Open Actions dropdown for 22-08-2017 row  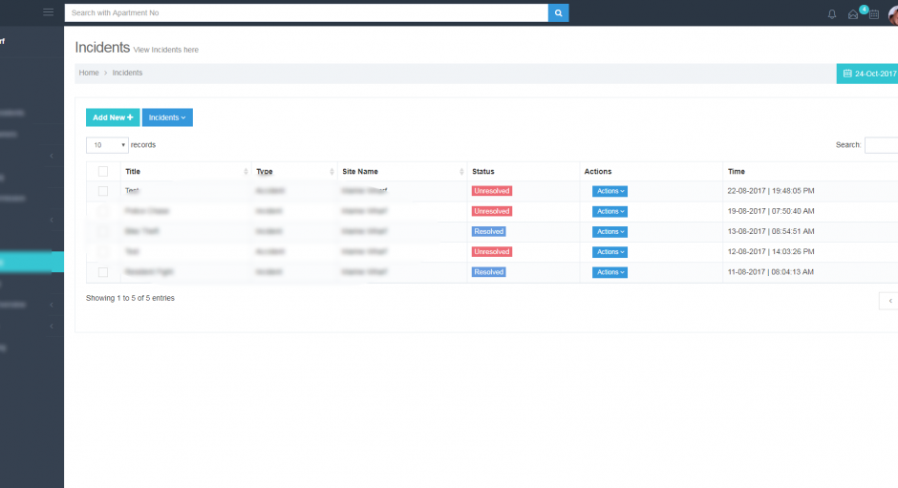(x=609, y=191)
